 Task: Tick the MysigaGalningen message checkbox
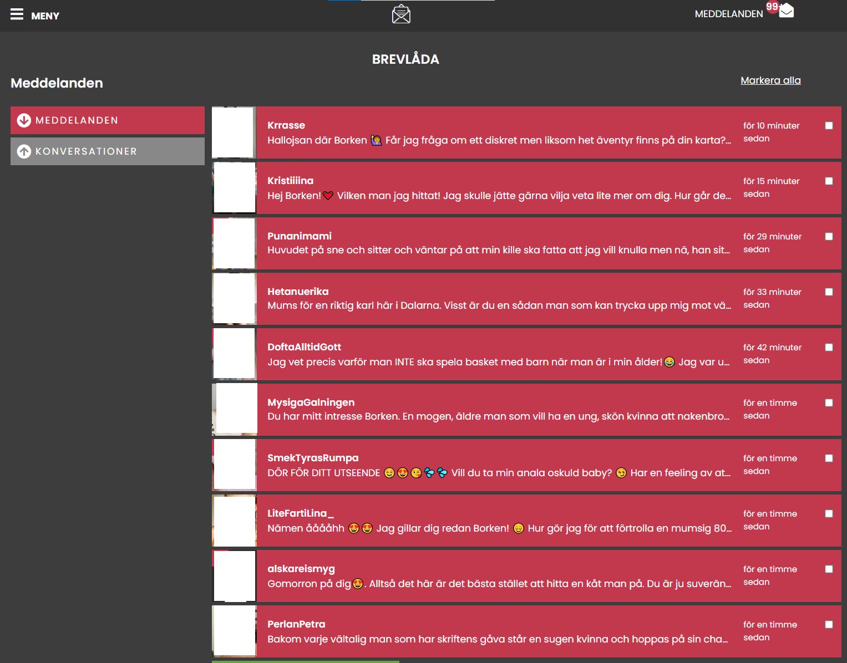pos(829,403)
